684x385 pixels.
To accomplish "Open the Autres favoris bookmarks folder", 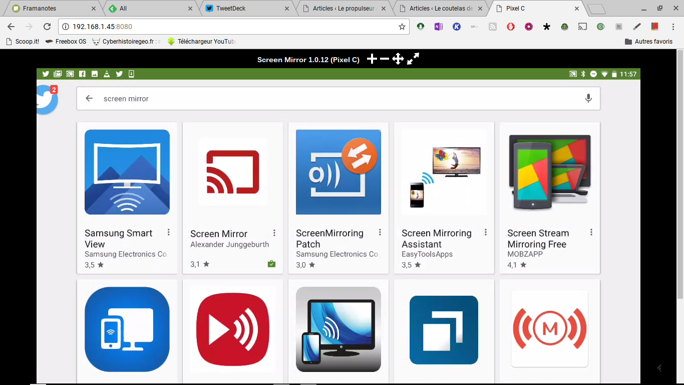I will point(648,42).
